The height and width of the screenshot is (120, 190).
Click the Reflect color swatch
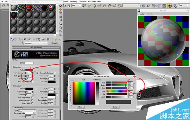[x=29, y=70]
